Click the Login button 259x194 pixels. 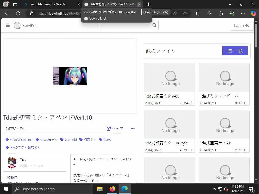[x=242, y=26]
